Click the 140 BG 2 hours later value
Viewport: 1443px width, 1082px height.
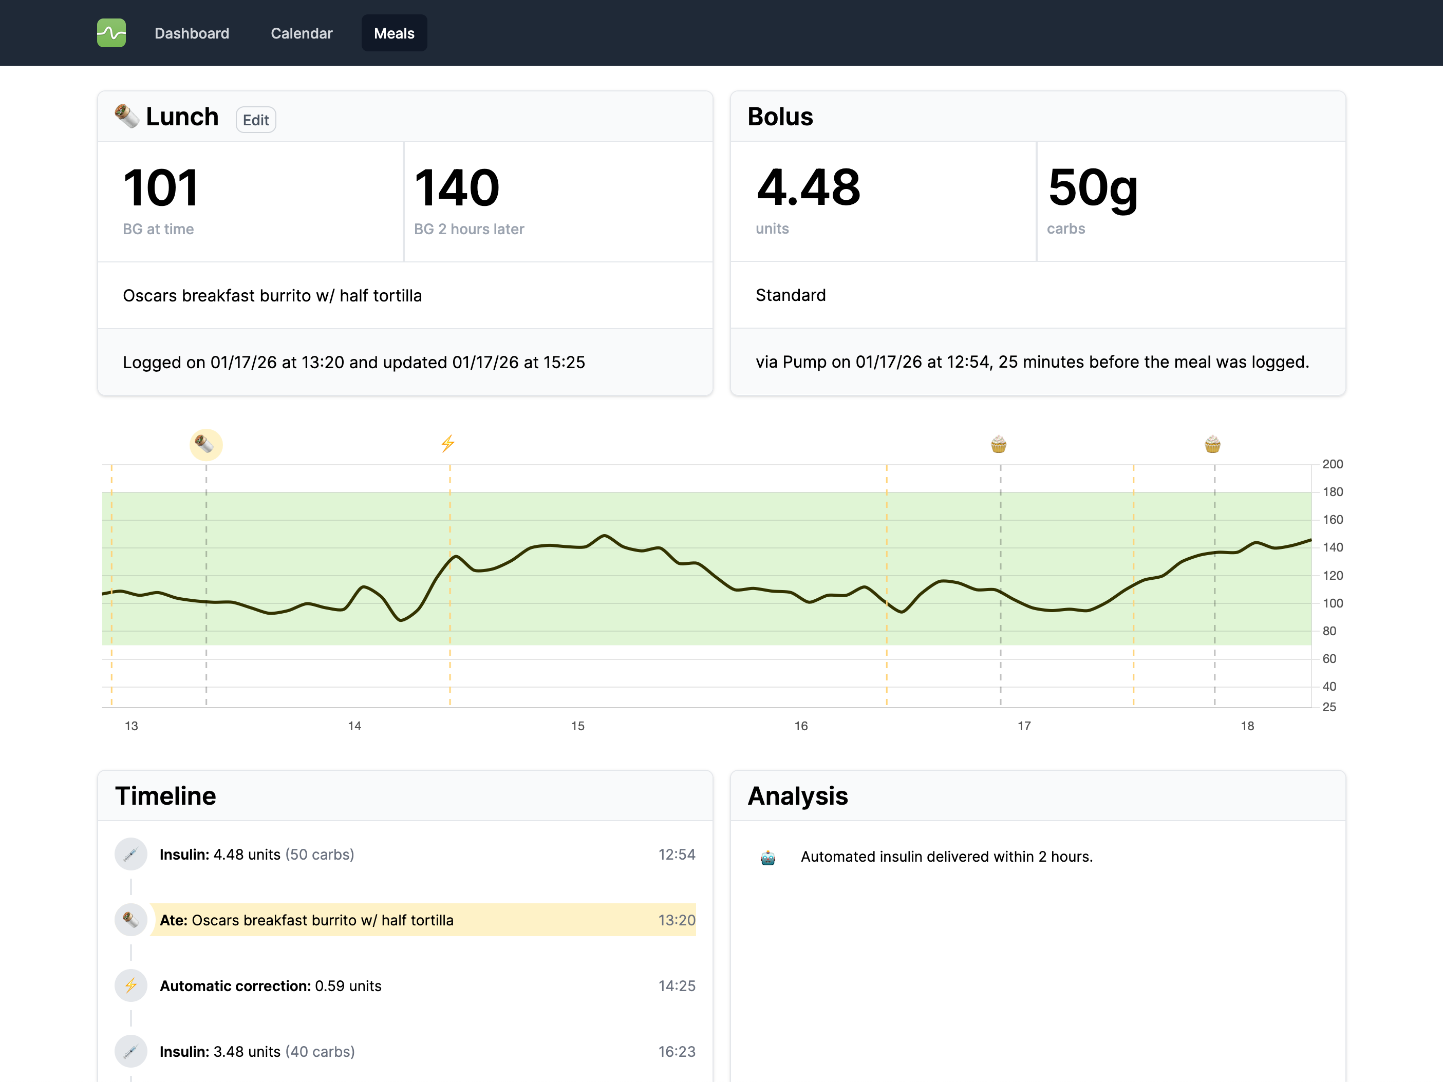point(457,188)
